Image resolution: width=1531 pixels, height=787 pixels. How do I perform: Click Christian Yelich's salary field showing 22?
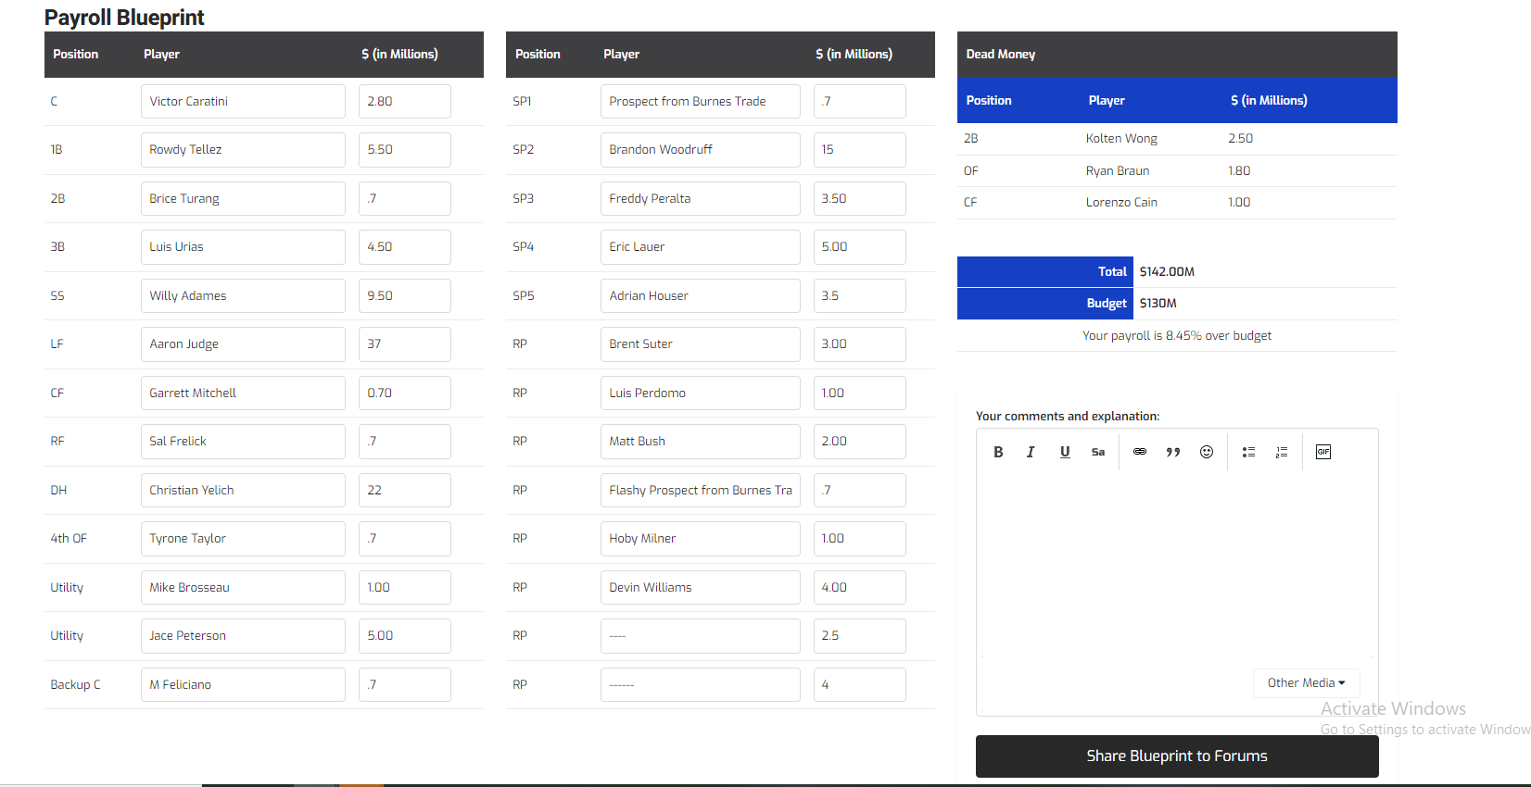(x=404, y=491)
